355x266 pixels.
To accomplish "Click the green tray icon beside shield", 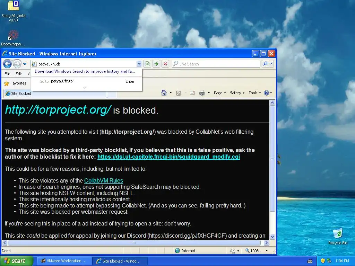I will coord(329,261).
